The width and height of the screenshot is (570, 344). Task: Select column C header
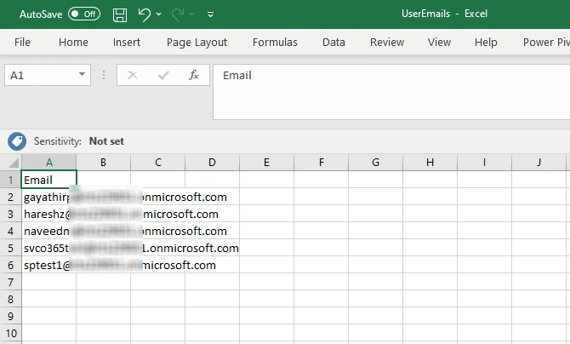point(157,163)
